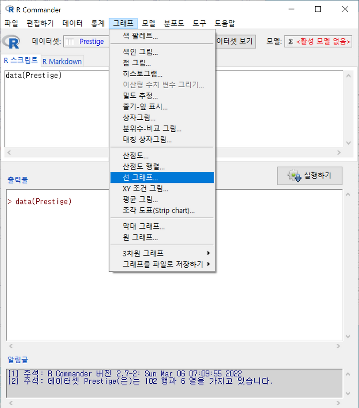Viewport: 359px width, 408px height.
Task: Select the highlighted 선 그래프... entry
Action: 162,178
